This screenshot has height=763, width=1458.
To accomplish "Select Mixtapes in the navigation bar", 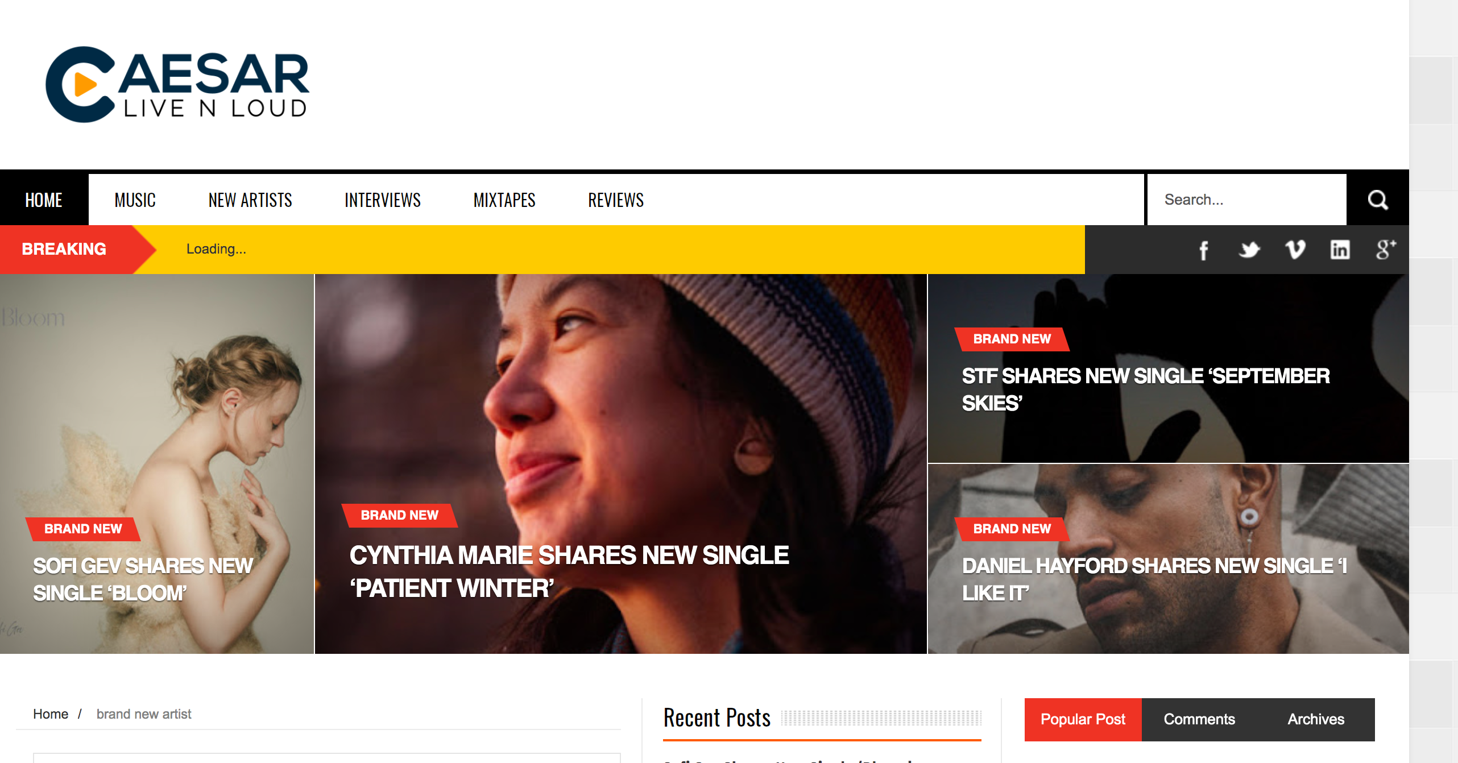I will 504,200.
